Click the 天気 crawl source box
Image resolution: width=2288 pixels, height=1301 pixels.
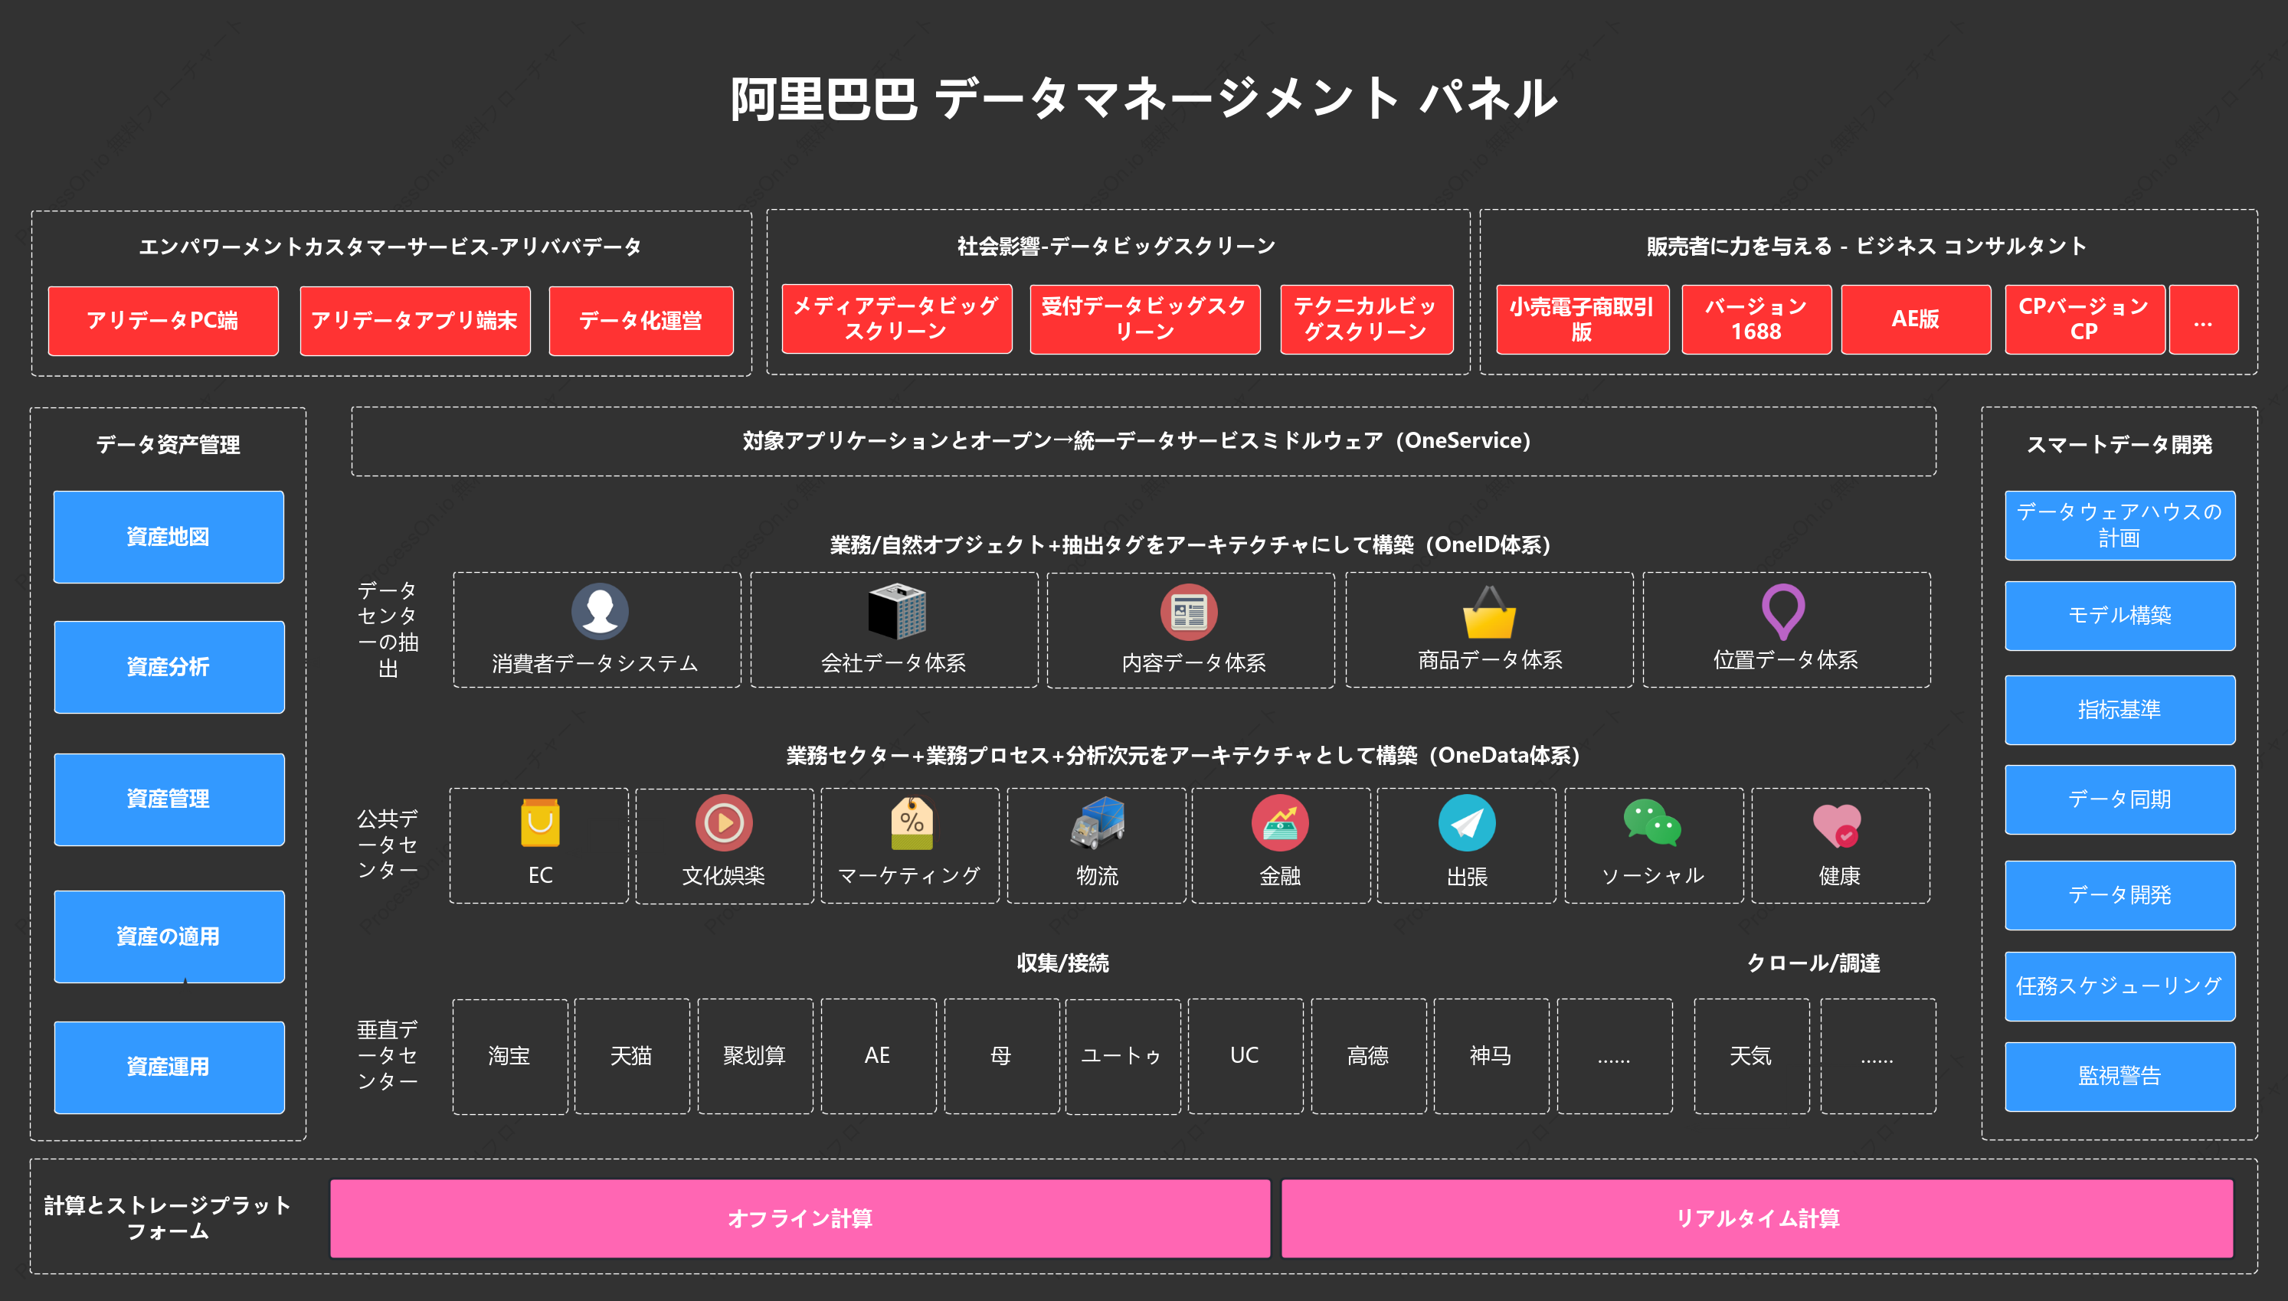(1752, 1057)
